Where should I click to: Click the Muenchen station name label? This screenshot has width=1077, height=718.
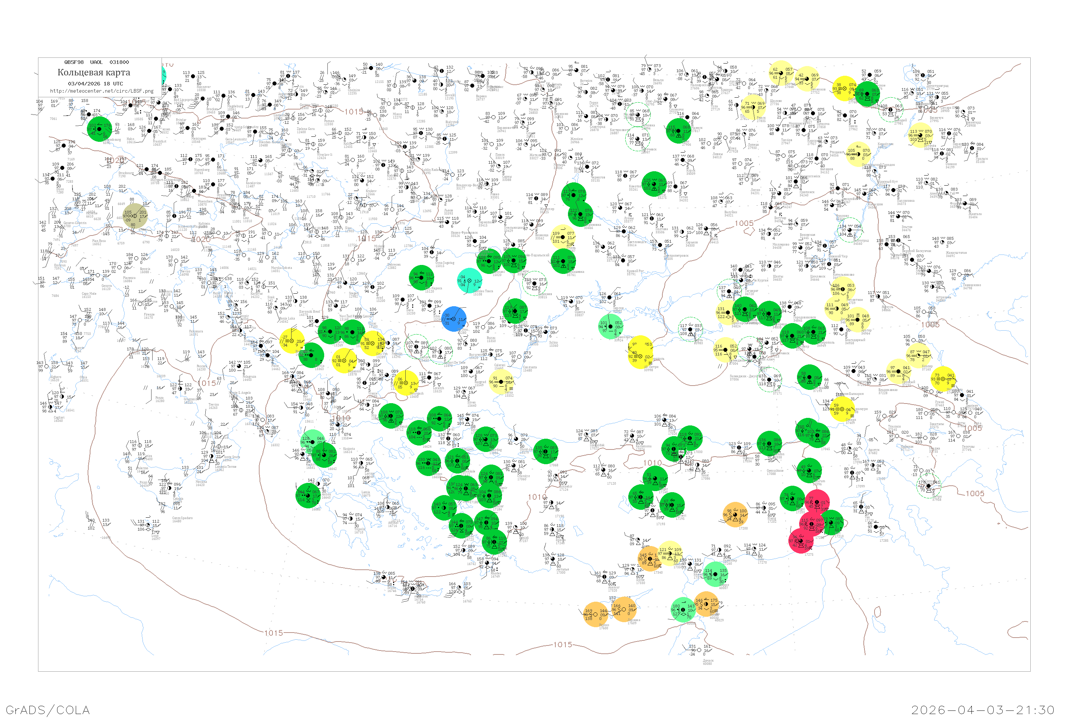pos(205,201)
